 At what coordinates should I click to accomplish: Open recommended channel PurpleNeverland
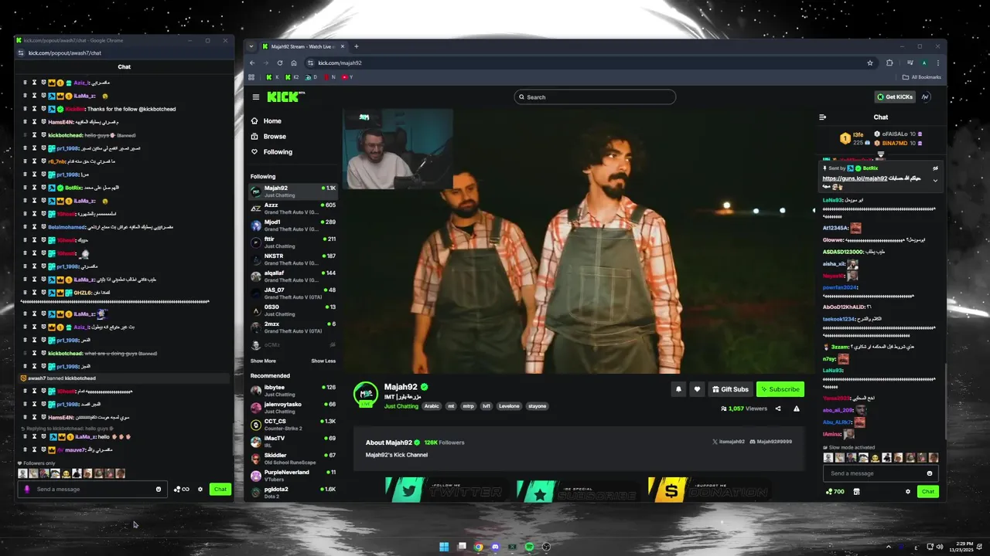pos(293,476)
